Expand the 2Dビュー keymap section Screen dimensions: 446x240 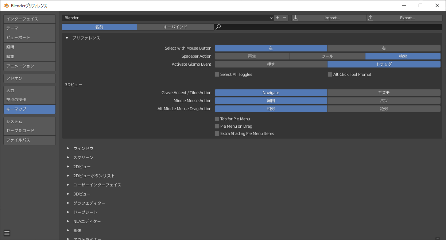68,166
